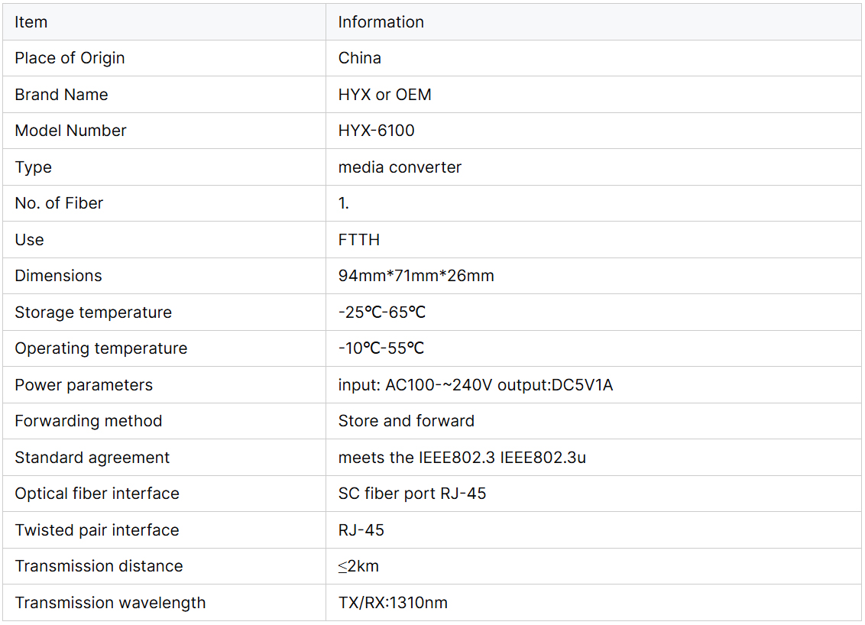The height and width of the screenshot is (625, 865).
Task: Select the 'HYX-6100' model value
Action: (x=376, y=131)
